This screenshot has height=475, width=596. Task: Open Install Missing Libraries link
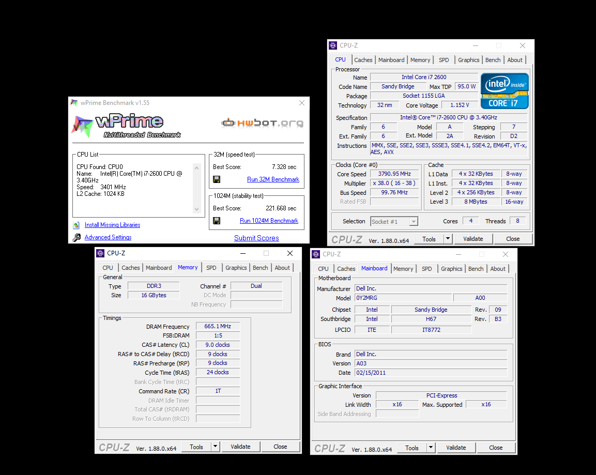point(113,225)
